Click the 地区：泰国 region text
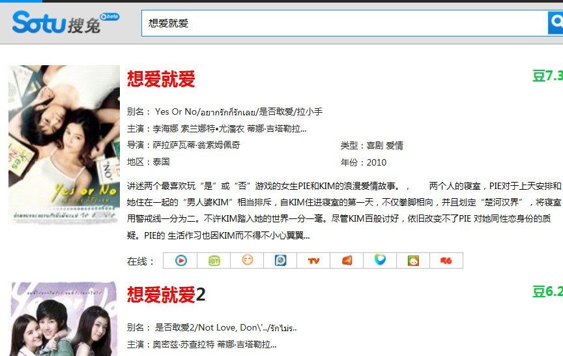This screenshot has height=356, width=563. coord(148,162)
